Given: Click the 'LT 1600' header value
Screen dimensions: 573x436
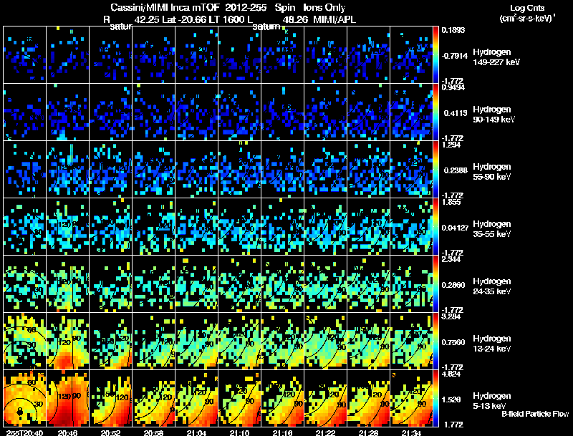Looking at the screenshot, I should (231, 19).
